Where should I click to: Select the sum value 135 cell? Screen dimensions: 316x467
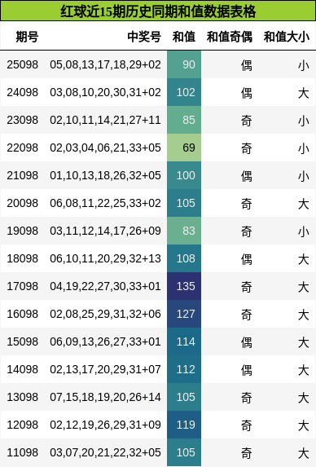pos(184,286)
